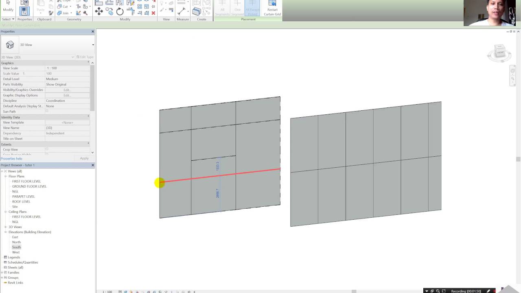521x293 pixels.
Task: Select the South elevation view
Action: 16,247
